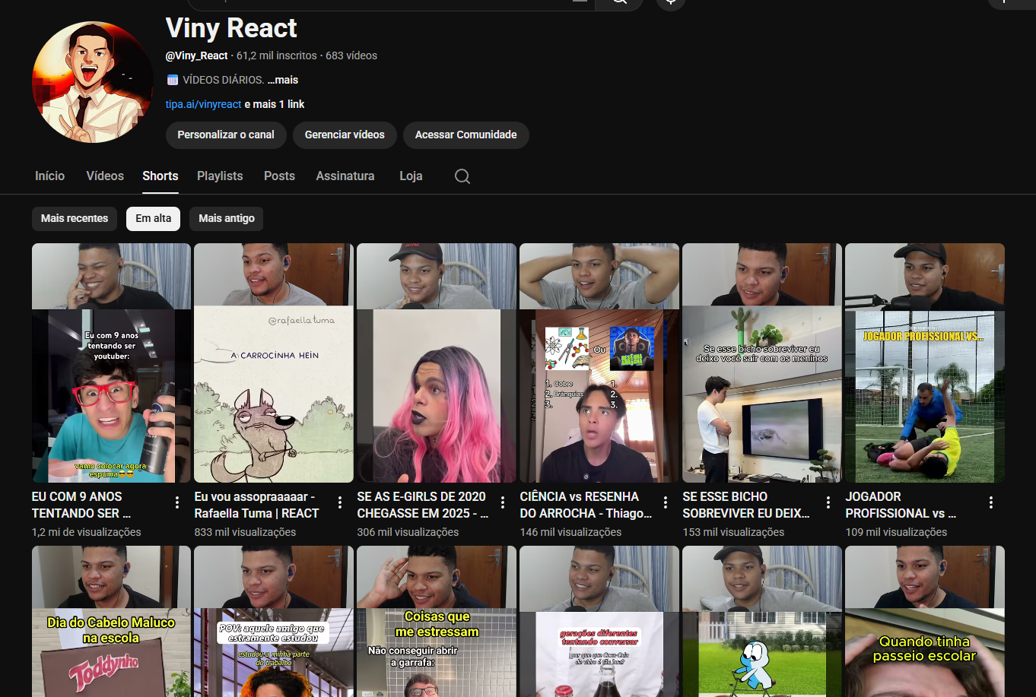Expand channel description with '...mais'
Image resolution: width=1036 pixels, height=697 pixels.
coord(283,80)
